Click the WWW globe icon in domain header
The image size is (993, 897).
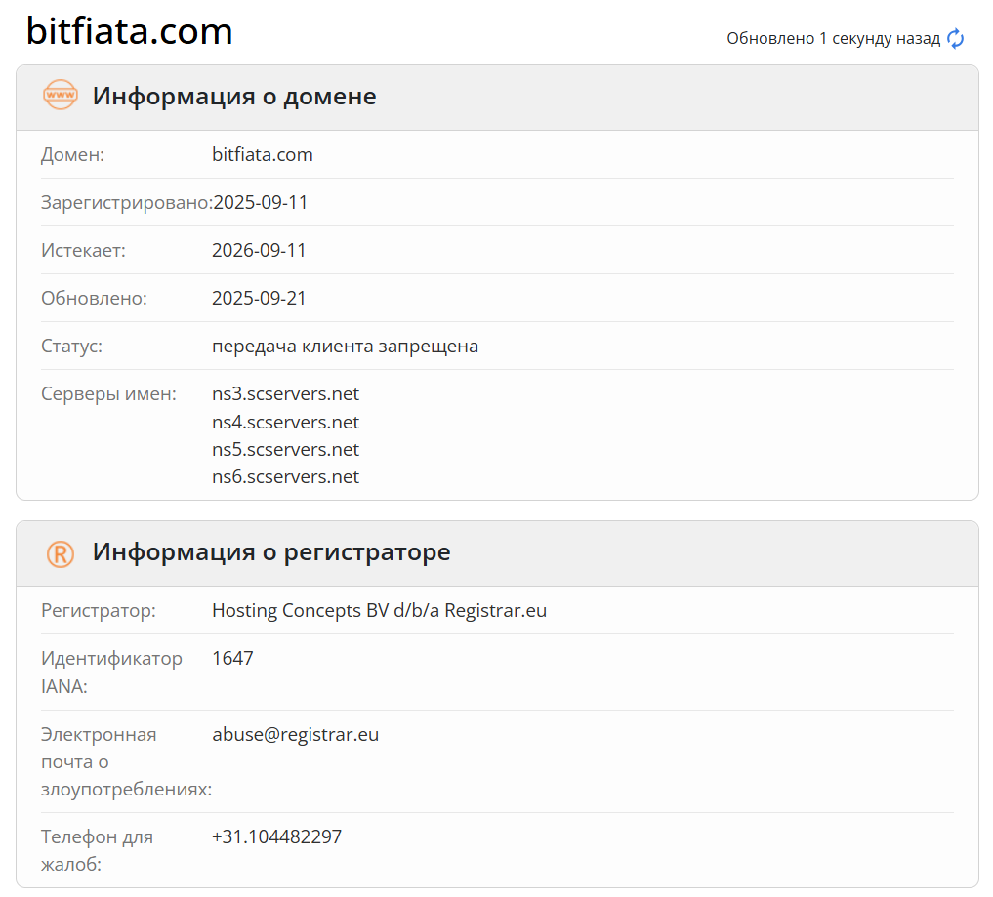coord(60,96)
